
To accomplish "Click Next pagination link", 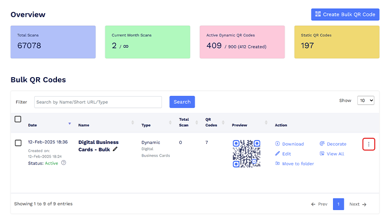I will (358, 204).
